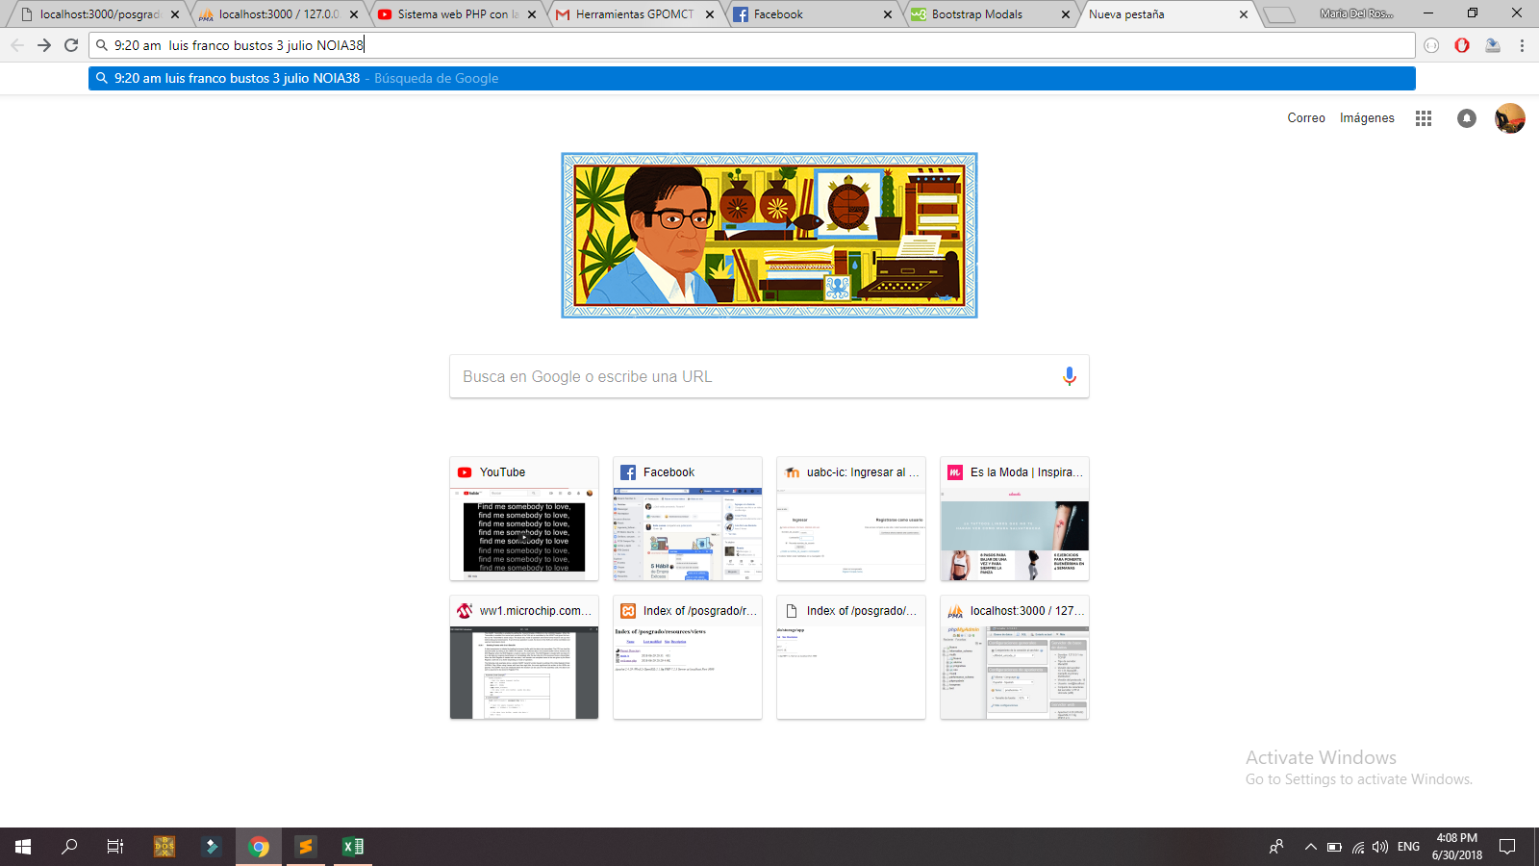1539x866 pixels.
Task: Click the Google notifications bell icon
Action: coord(1466,118)
